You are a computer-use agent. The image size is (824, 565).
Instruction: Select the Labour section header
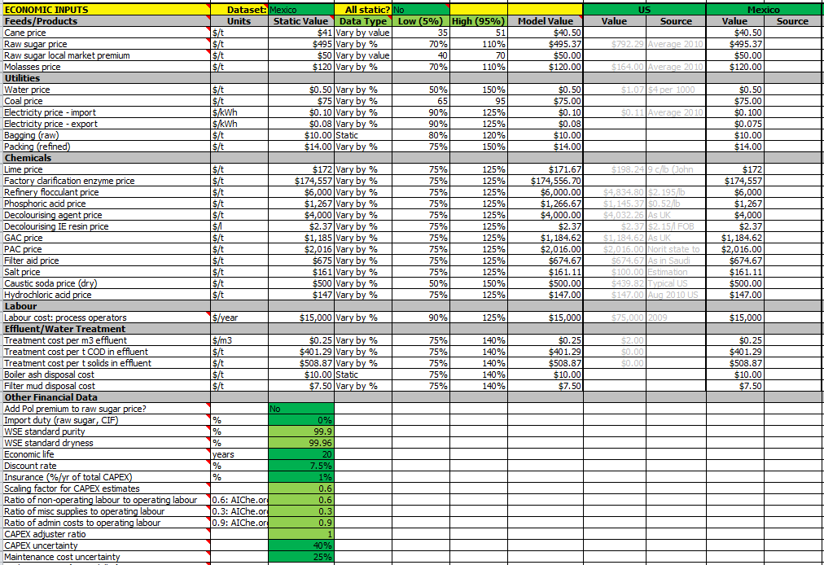pos(107,306)
